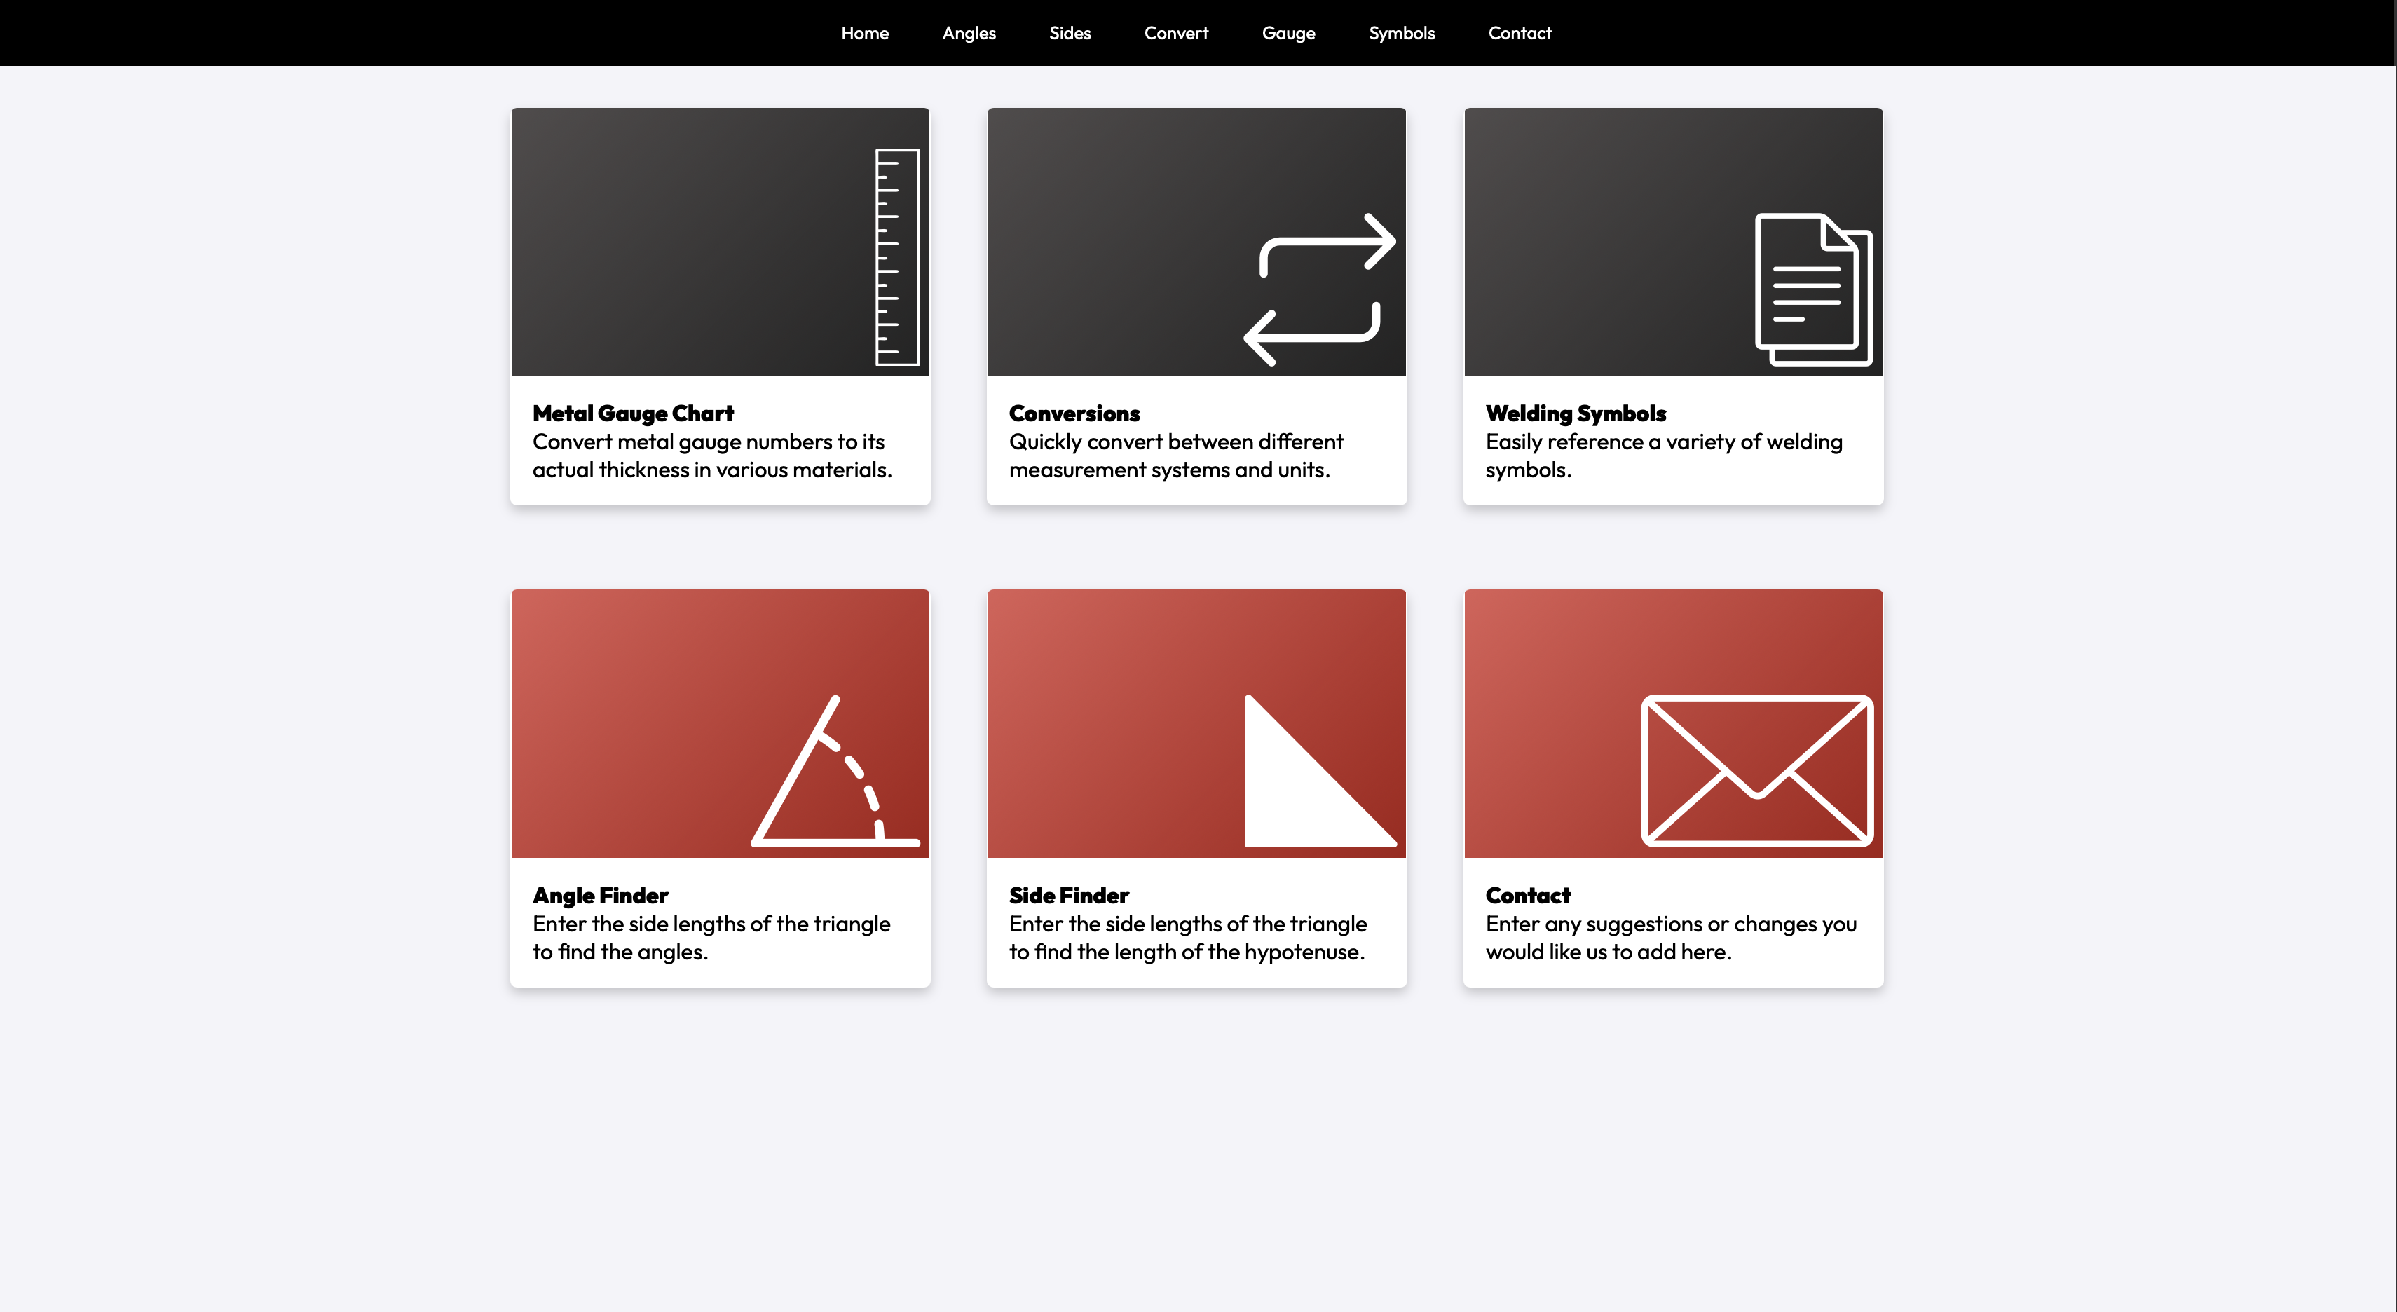2397x1312 pixels.
Task: Open the Welding Symbols card title
Action: pyautogui.click(x=1576, y=413)
